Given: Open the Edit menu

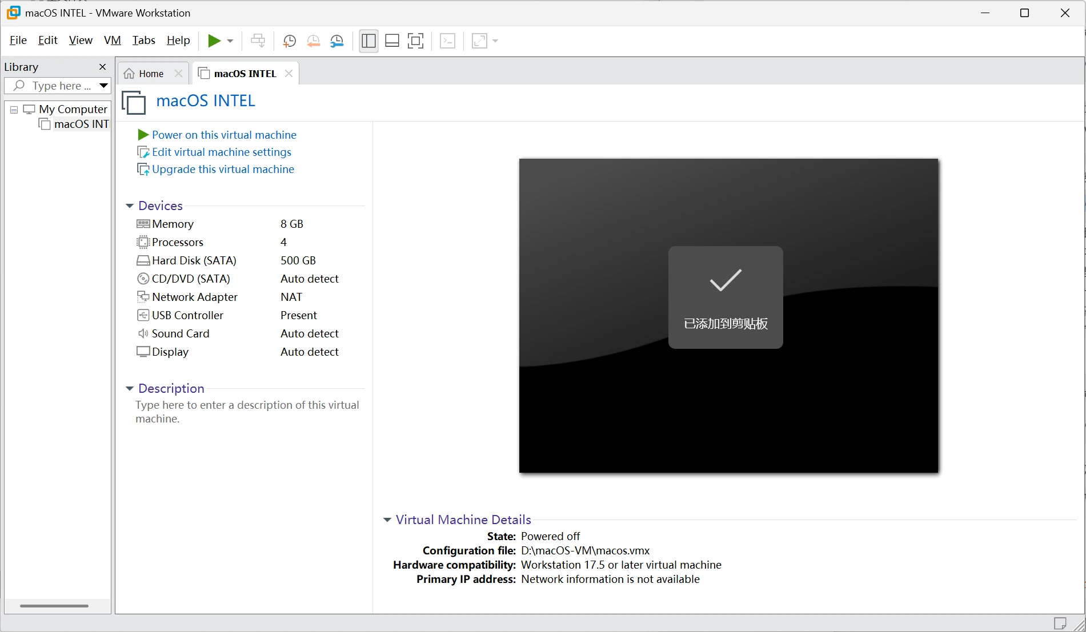Looking at the screenshot, I should (x=48, y=40).
